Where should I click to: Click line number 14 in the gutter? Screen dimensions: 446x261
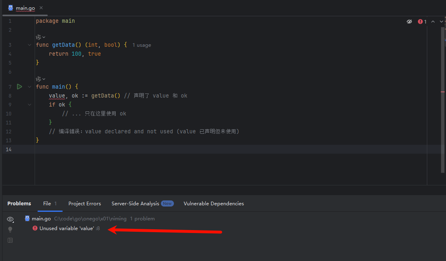9,149
